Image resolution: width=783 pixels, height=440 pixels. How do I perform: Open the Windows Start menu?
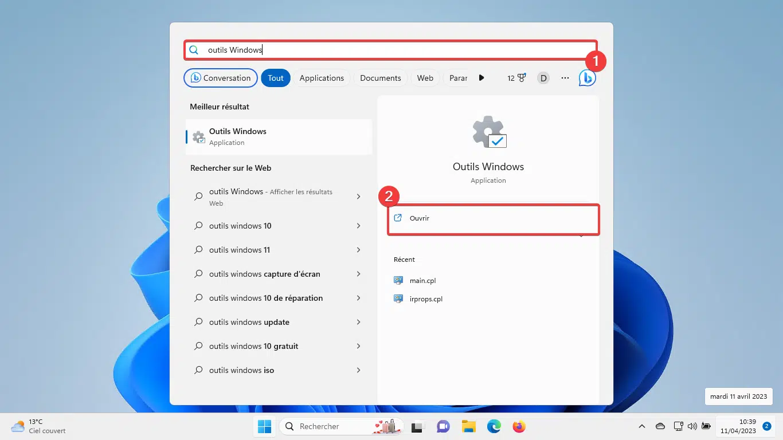coord(264,426)
